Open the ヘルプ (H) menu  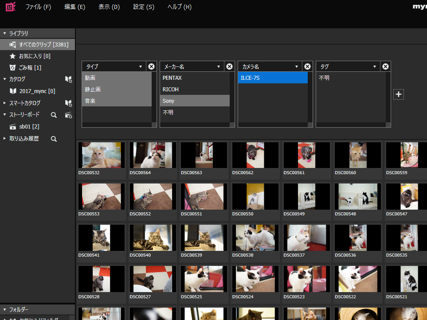(x=180, y=7)
